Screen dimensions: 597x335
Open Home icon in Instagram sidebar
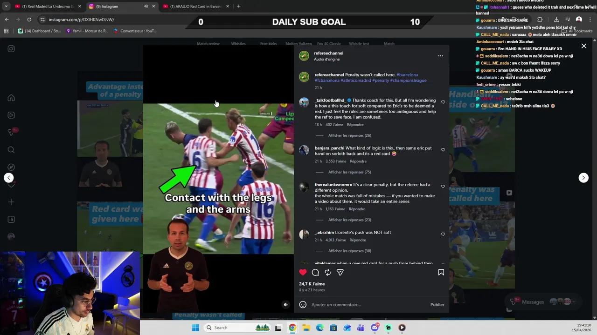[x=11, y=98]
